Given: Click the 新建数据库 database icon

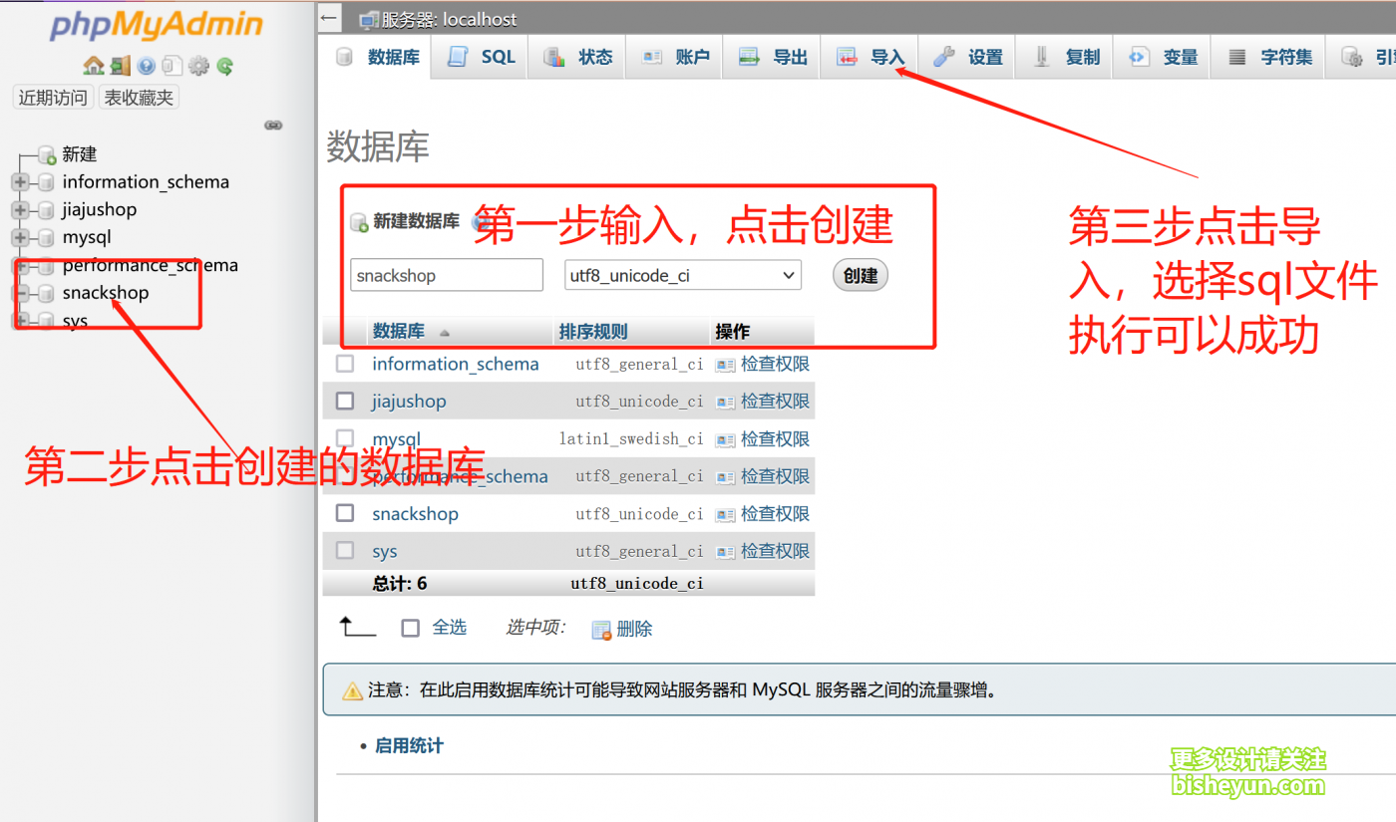Looking at the screenshot, I should (x=360, y=223).
